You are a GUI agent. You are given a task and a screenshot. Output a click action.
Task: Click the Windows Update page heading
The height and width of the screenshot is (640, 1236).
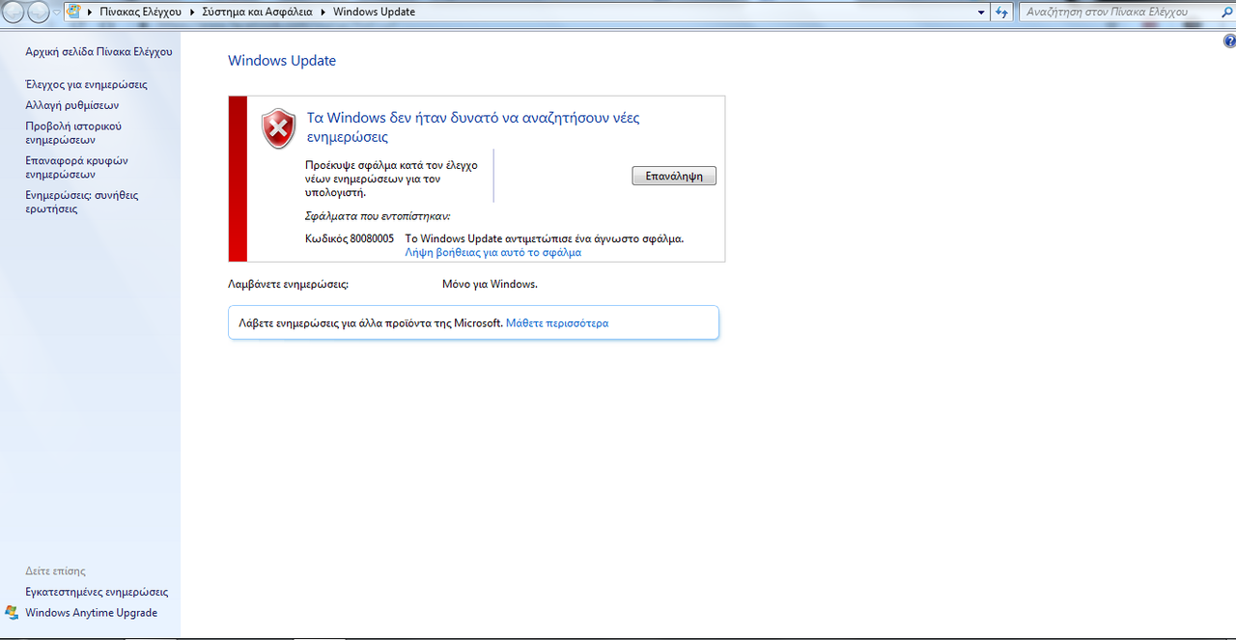[x=282, y=61]
